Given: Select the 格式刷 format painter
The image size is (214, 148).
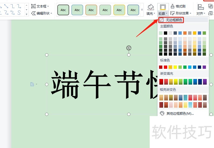Looking at the screenshot, I should click(x=178, y=6).
